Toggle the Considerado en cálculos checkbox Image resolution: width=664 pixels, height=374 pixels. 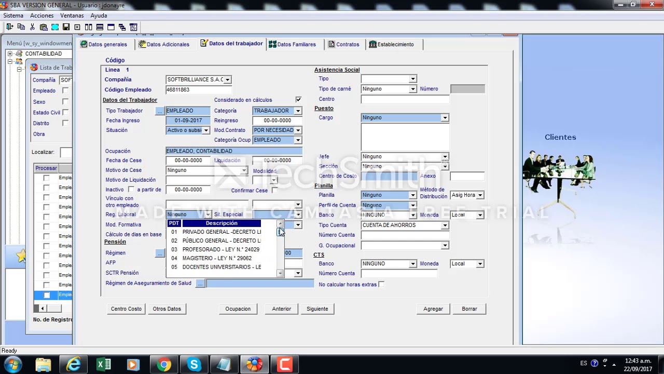point(298,100)
